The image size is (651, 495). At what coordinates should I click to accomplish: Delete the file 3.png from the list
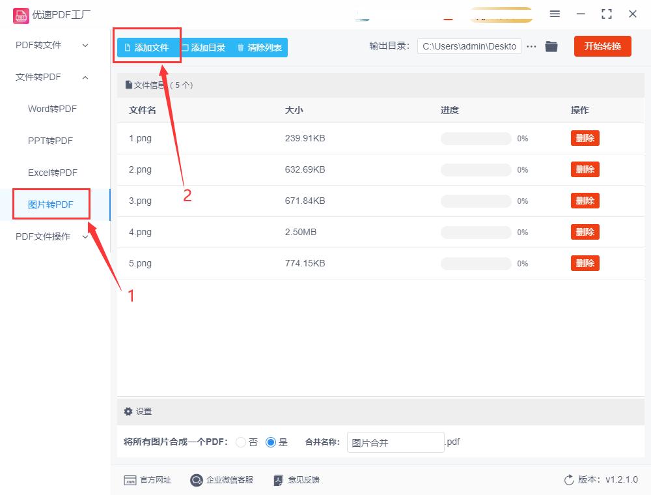(584, 200)
